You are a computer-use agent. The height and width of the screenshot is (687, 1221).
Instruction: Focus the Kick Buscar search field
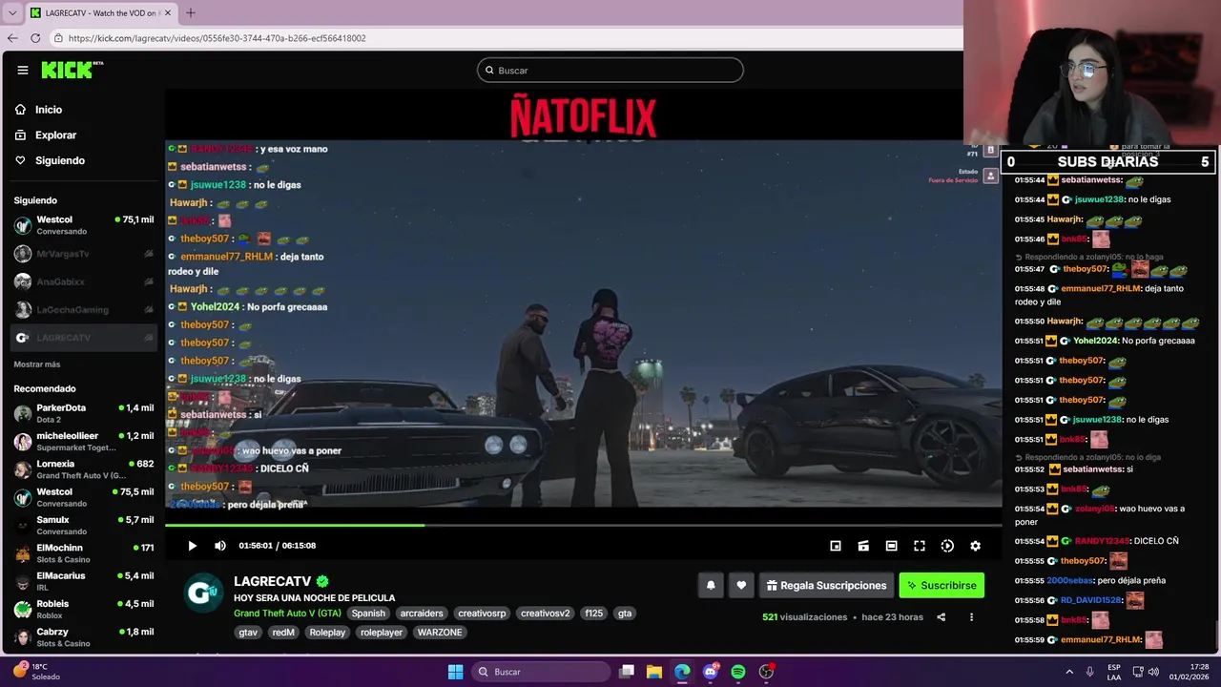click(x=610, y=70)
